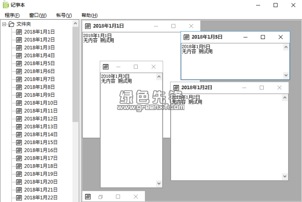
Task: Click title bar icon of 2018年1月1日 window
Action: [x=88, y=26]
